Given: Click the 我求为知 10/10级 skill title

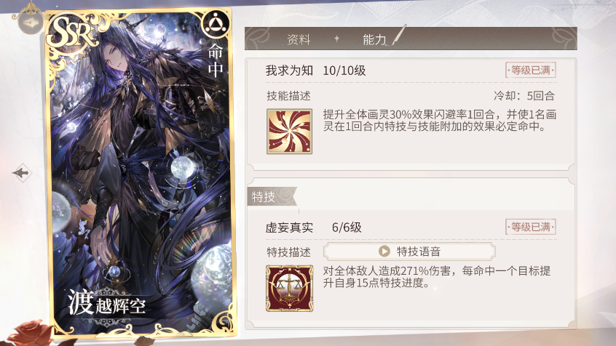Looking at the screenshot, I should pyautogui.click(x=315, y=71).
